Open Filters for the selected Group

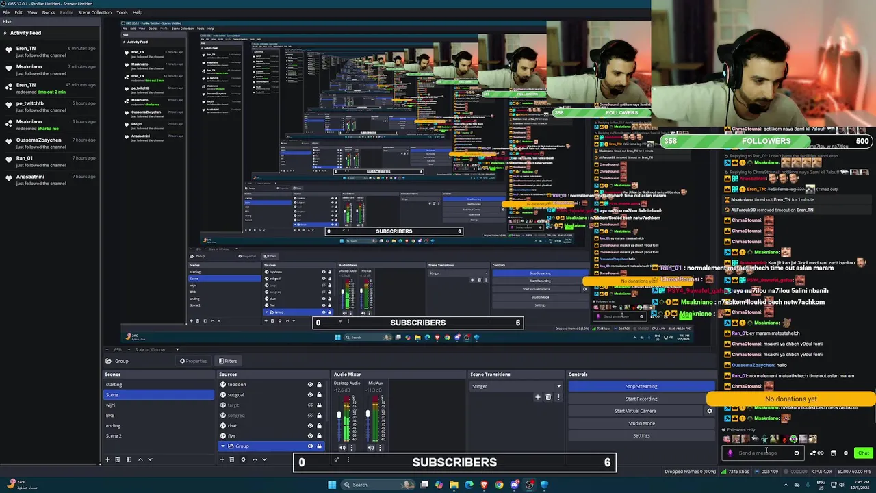[228, 361]
